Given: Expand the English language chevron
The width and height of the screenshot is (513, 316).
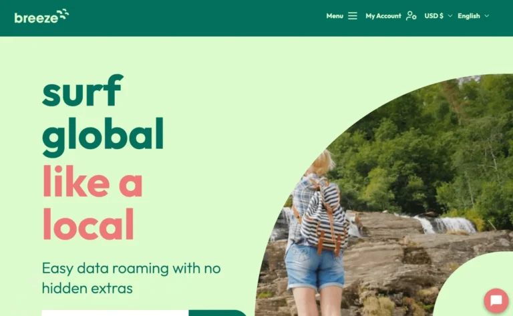Looking at the screenshot, I should pos(486,16).
